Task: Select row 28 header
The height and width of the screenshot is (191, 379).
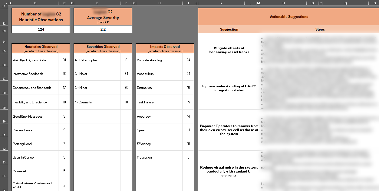Action: (4, 88)
